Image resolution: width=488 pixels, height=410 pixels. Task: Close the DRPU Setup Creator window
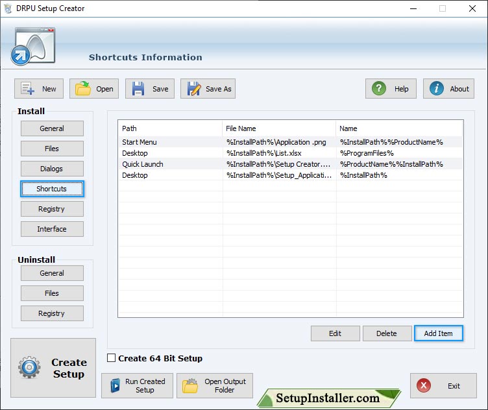pyautogui.click(x=472, y=8)
